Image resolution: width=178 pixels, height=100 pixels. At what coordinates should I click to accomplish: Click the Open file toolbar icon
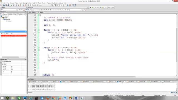pyautogui.click(x=4, y=5)
